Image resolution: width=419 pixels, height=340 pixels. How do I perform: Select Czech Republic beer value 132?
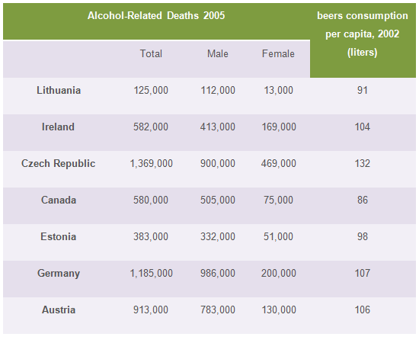coord(363,163)
